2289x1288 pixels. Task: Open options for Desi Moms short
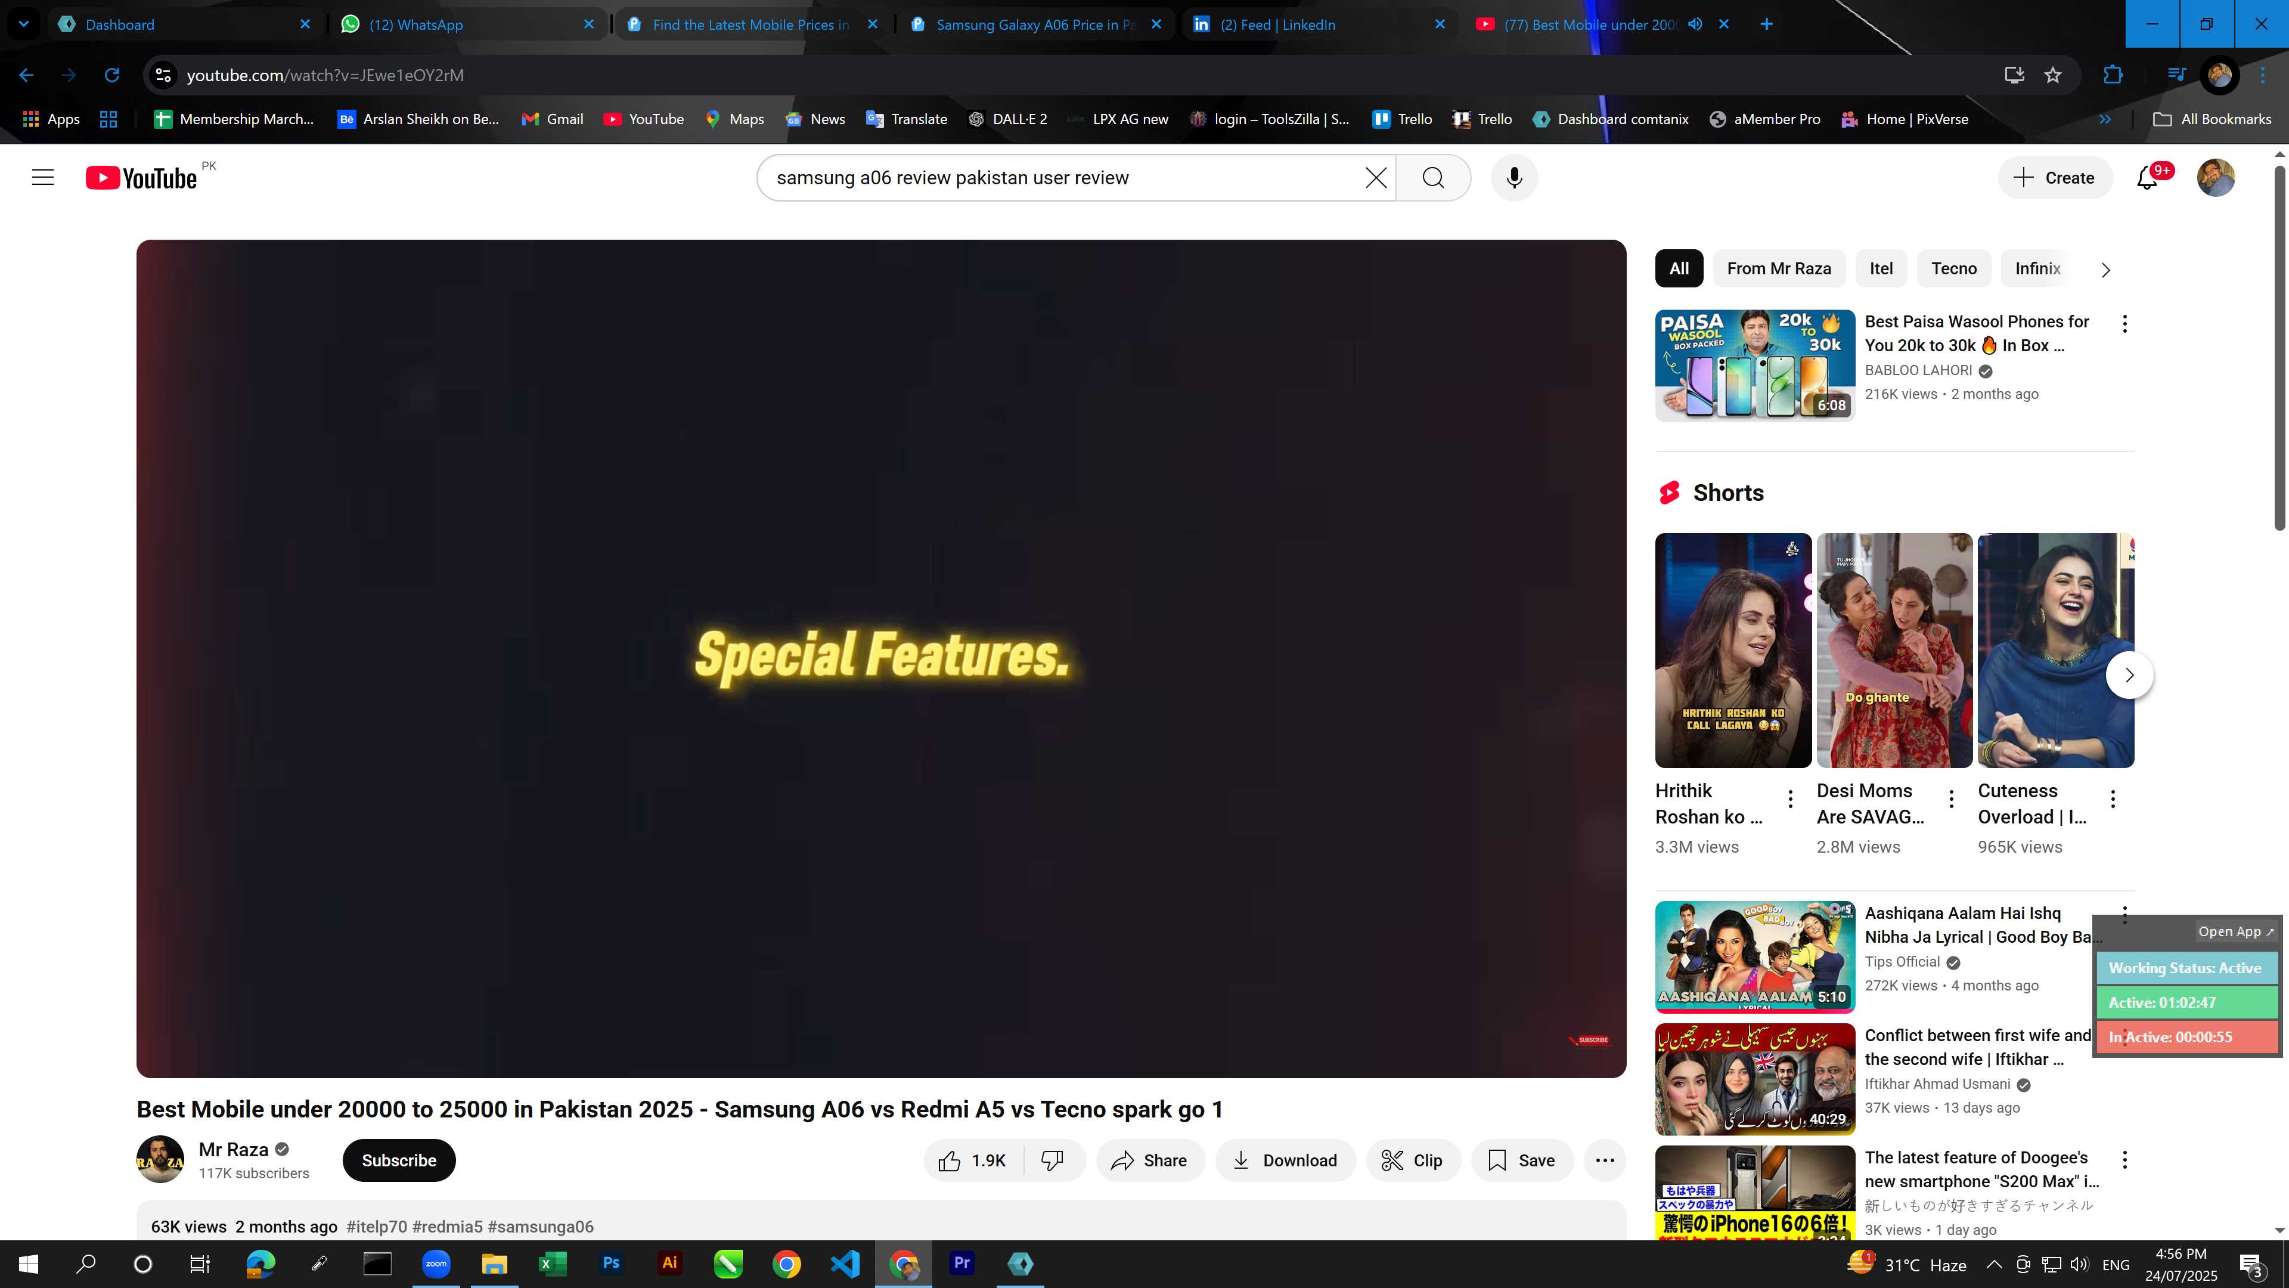1952,799
